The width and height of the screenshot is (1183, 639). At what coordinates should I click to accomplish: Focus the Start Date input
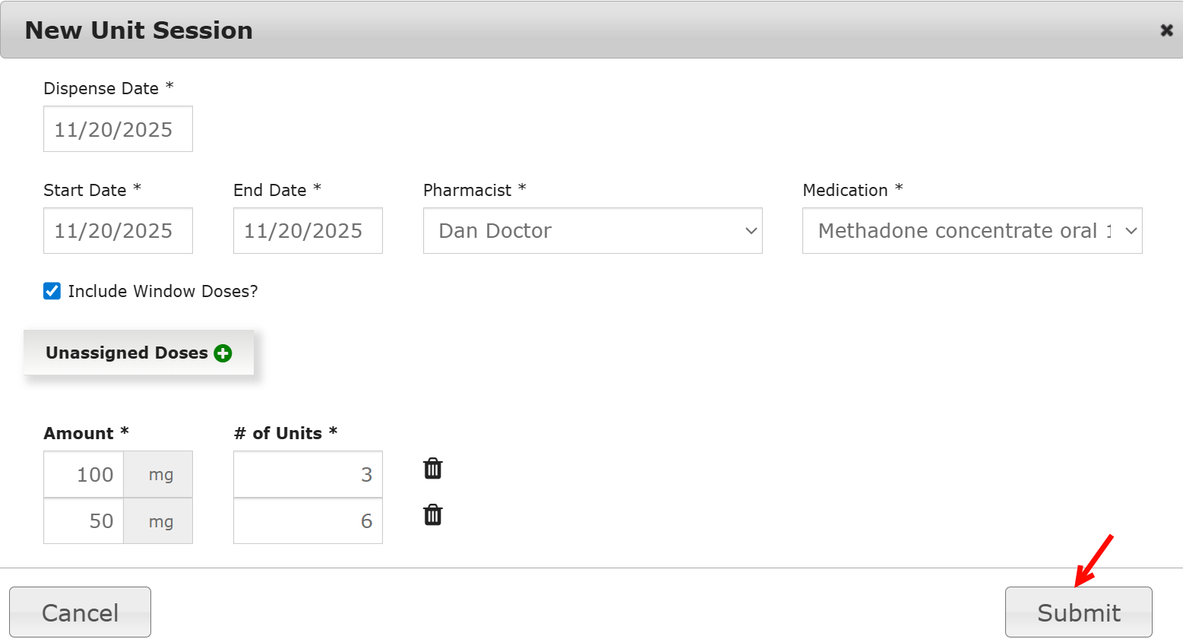[x=118, y=231]
